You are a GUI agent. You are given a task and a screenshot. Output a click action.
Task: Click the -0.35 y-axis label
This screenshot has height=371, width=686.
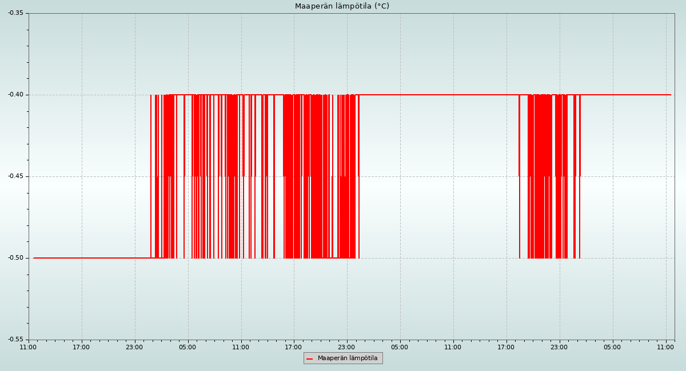click(16, 13)
